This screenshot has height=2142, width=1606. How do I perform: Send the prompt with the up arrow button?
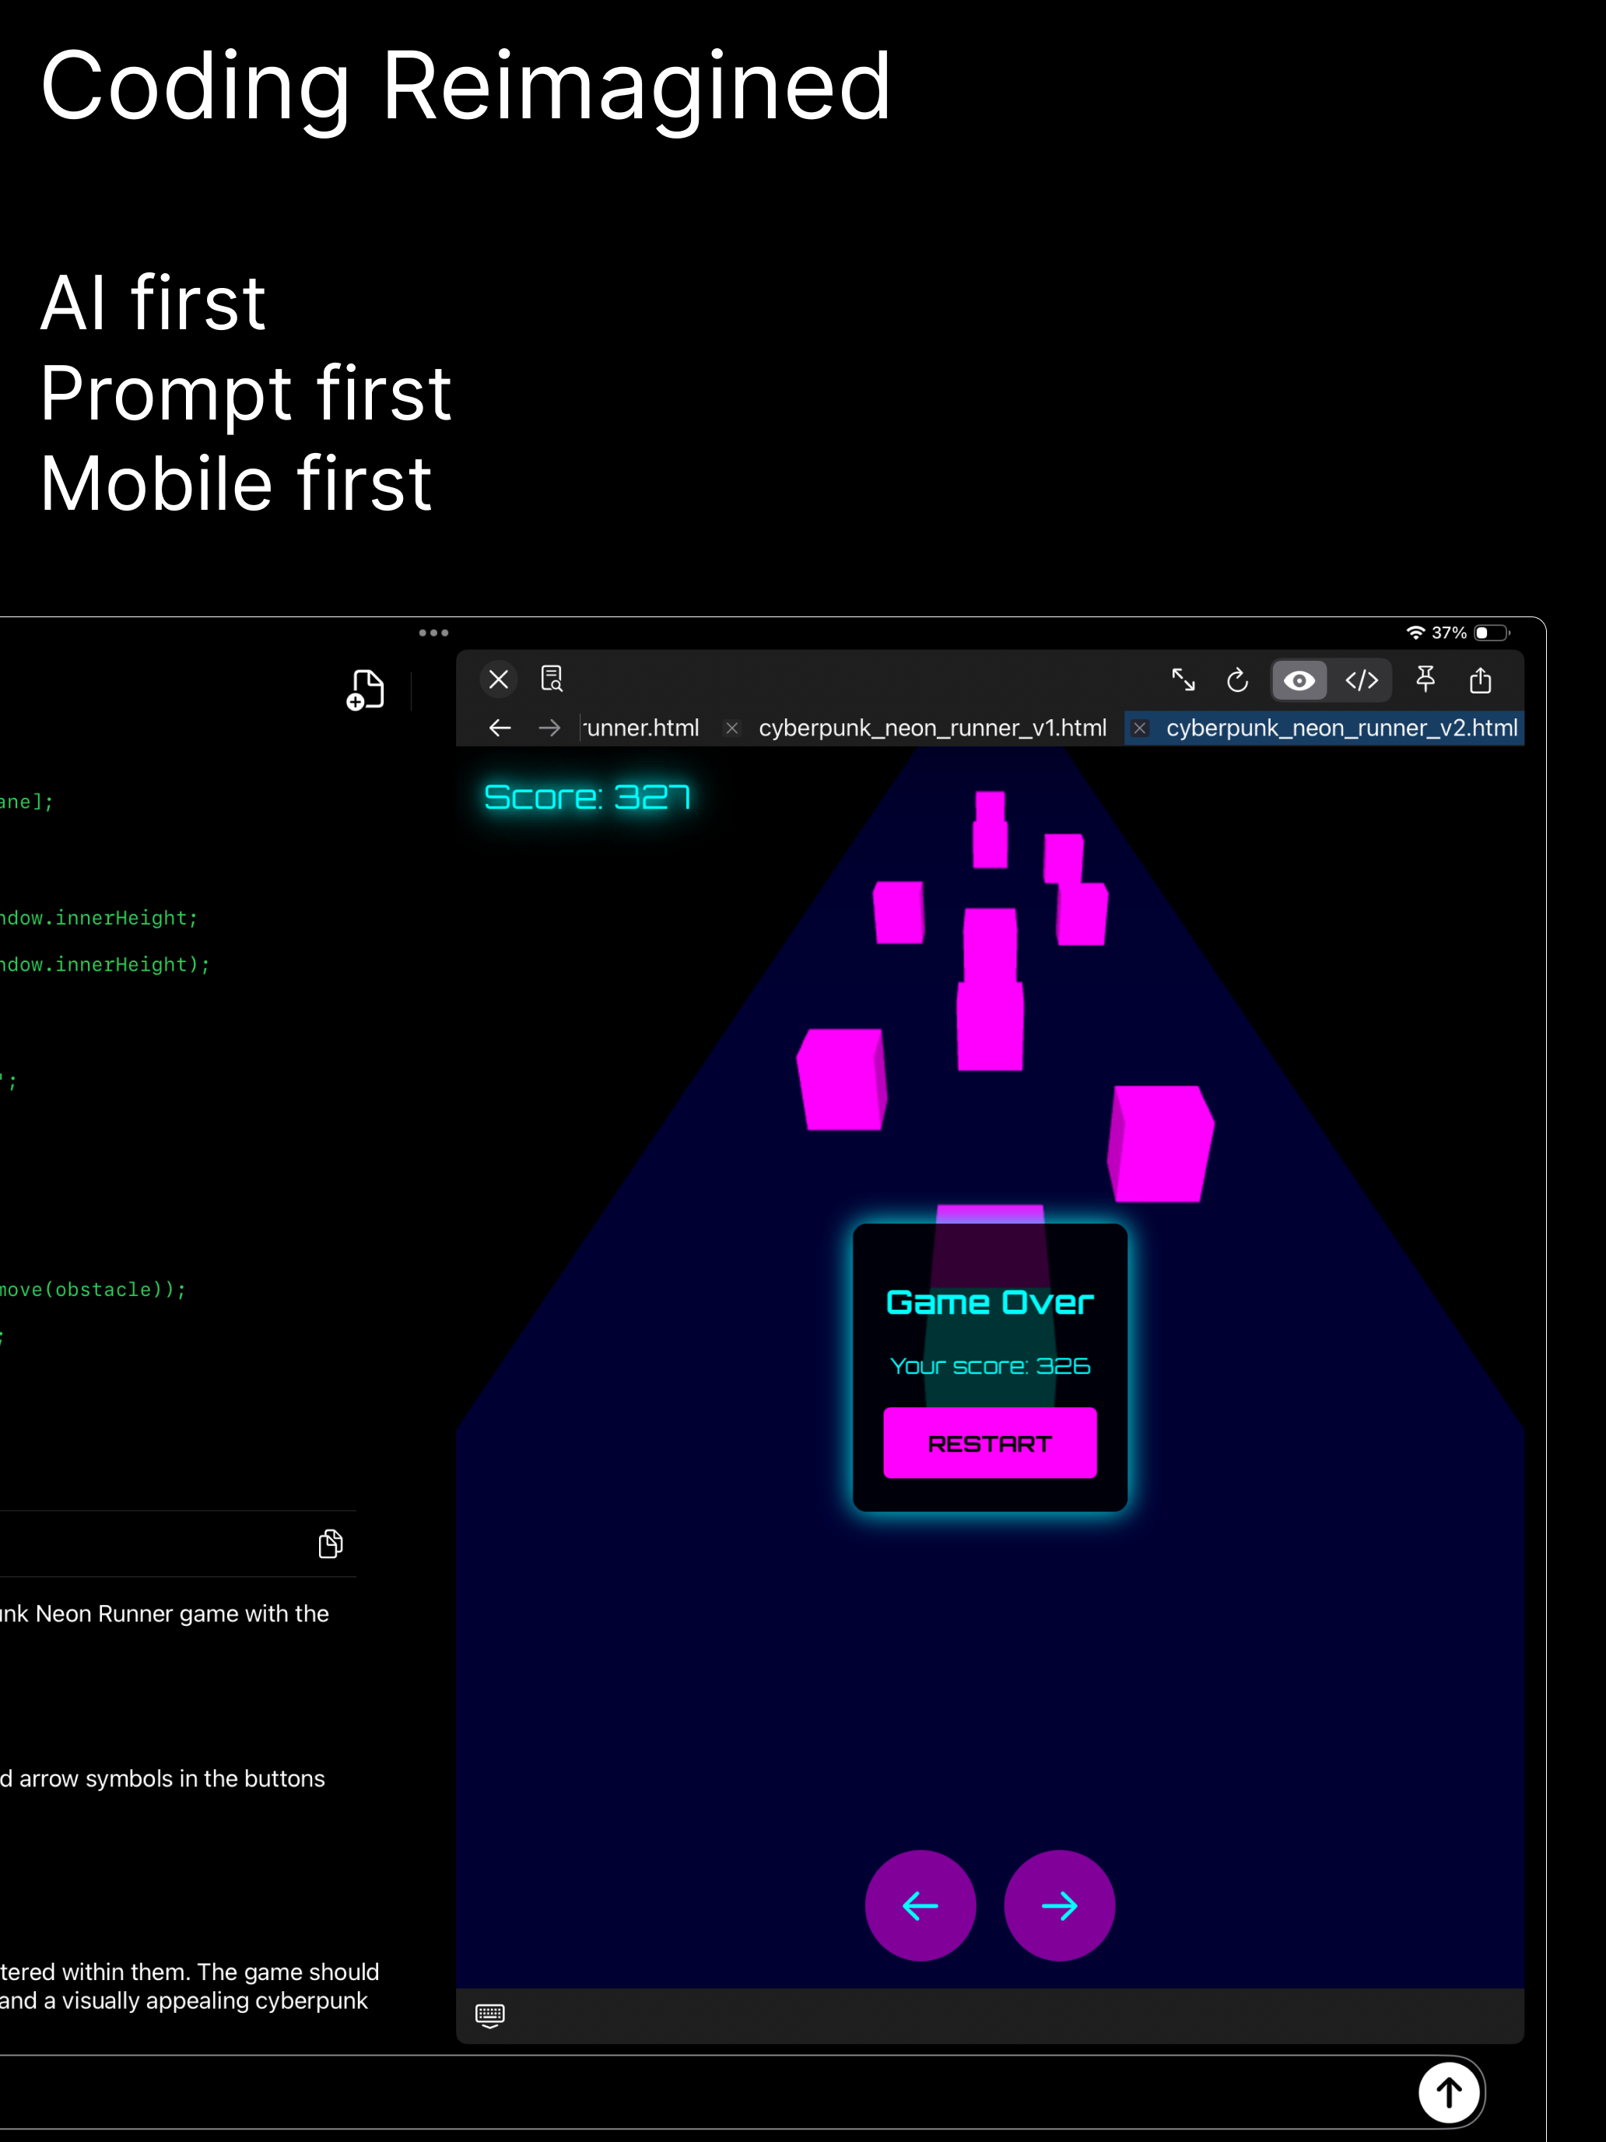[x=1448, y=2093]
